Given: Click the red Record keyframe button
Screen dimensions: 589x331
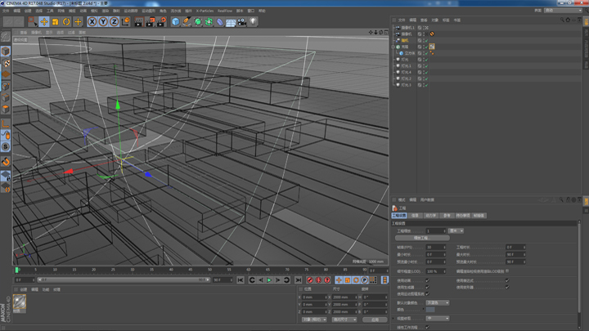Looking at the screenshot, I should pos(310,280).
